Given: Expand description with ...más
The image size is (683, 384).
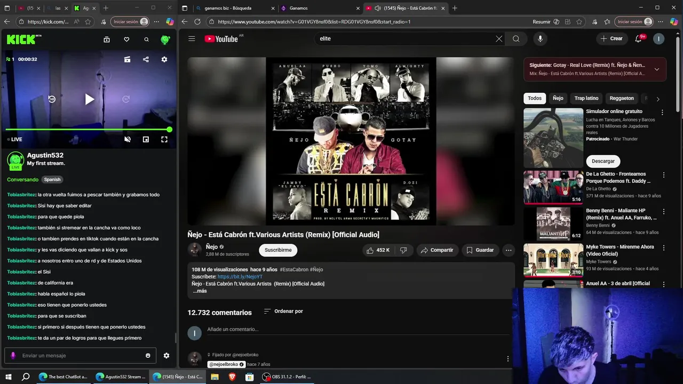Looking at the screenshot, I should click(x=200, y=291).
